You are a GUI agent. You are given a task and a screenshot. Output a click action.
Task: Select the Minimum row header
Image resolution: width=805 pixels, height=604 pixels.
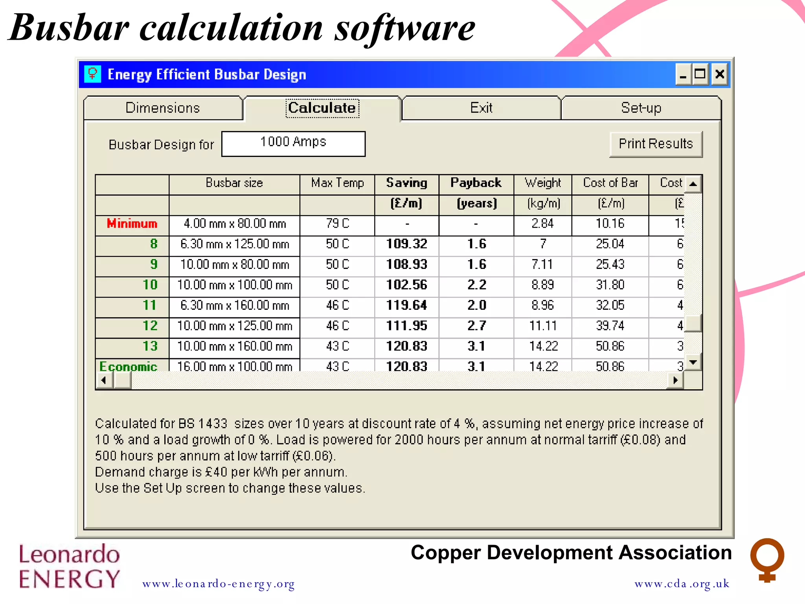pos(132,224)
